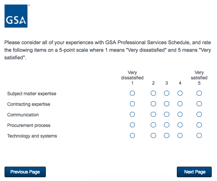Rate Communication as Very dissatisfied 1

(132, 114)
